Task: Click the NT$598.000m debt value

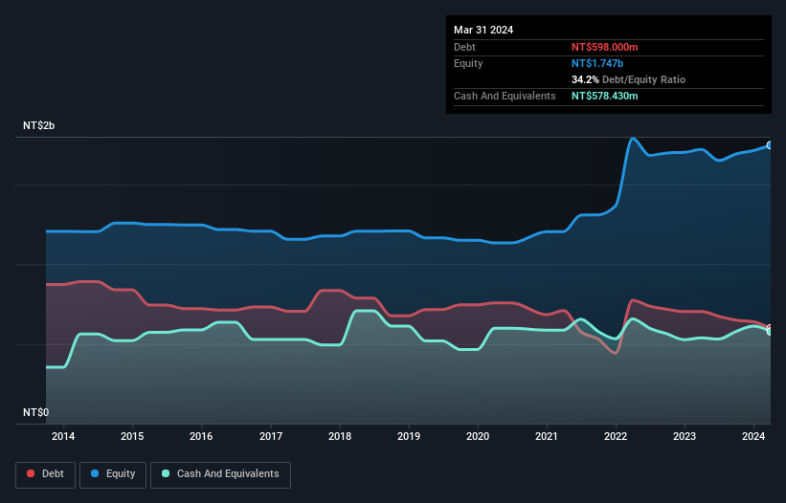Action: [x=604, y=47]
